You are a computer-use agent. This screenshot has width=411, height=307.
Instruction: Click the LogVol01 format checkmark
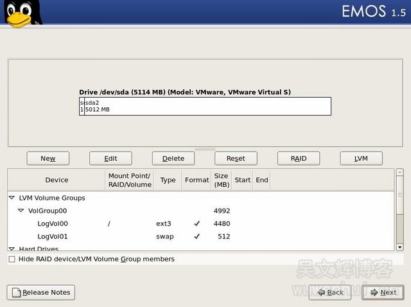tap(197, 236)
